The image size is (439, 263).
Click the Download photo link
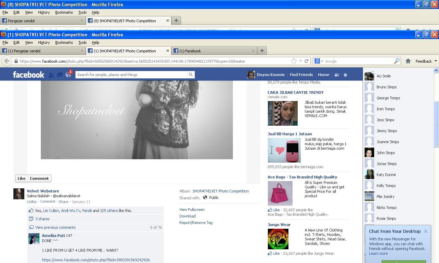(x=187, y=216)
